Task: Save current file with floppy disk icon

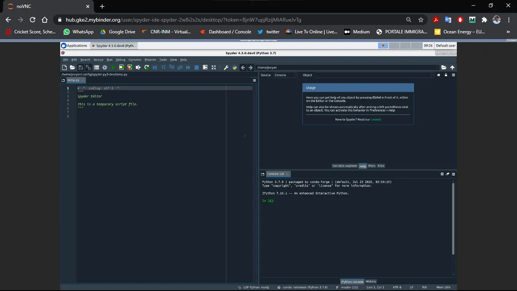Action: (x=81, y=67)
